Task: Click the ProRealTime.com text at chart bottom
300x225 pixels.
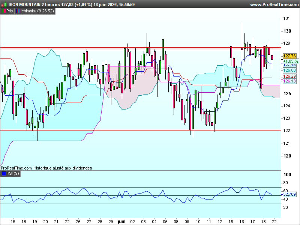Action: click(x=16, y=168)
